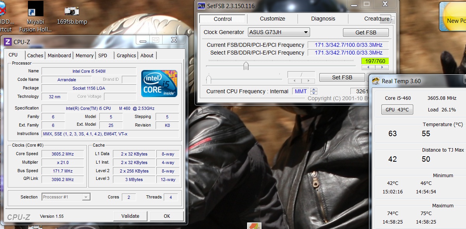Step FSB slider value right arrow
The width and height of the screenshot is (466, 229).
click(x=381, y=67)
